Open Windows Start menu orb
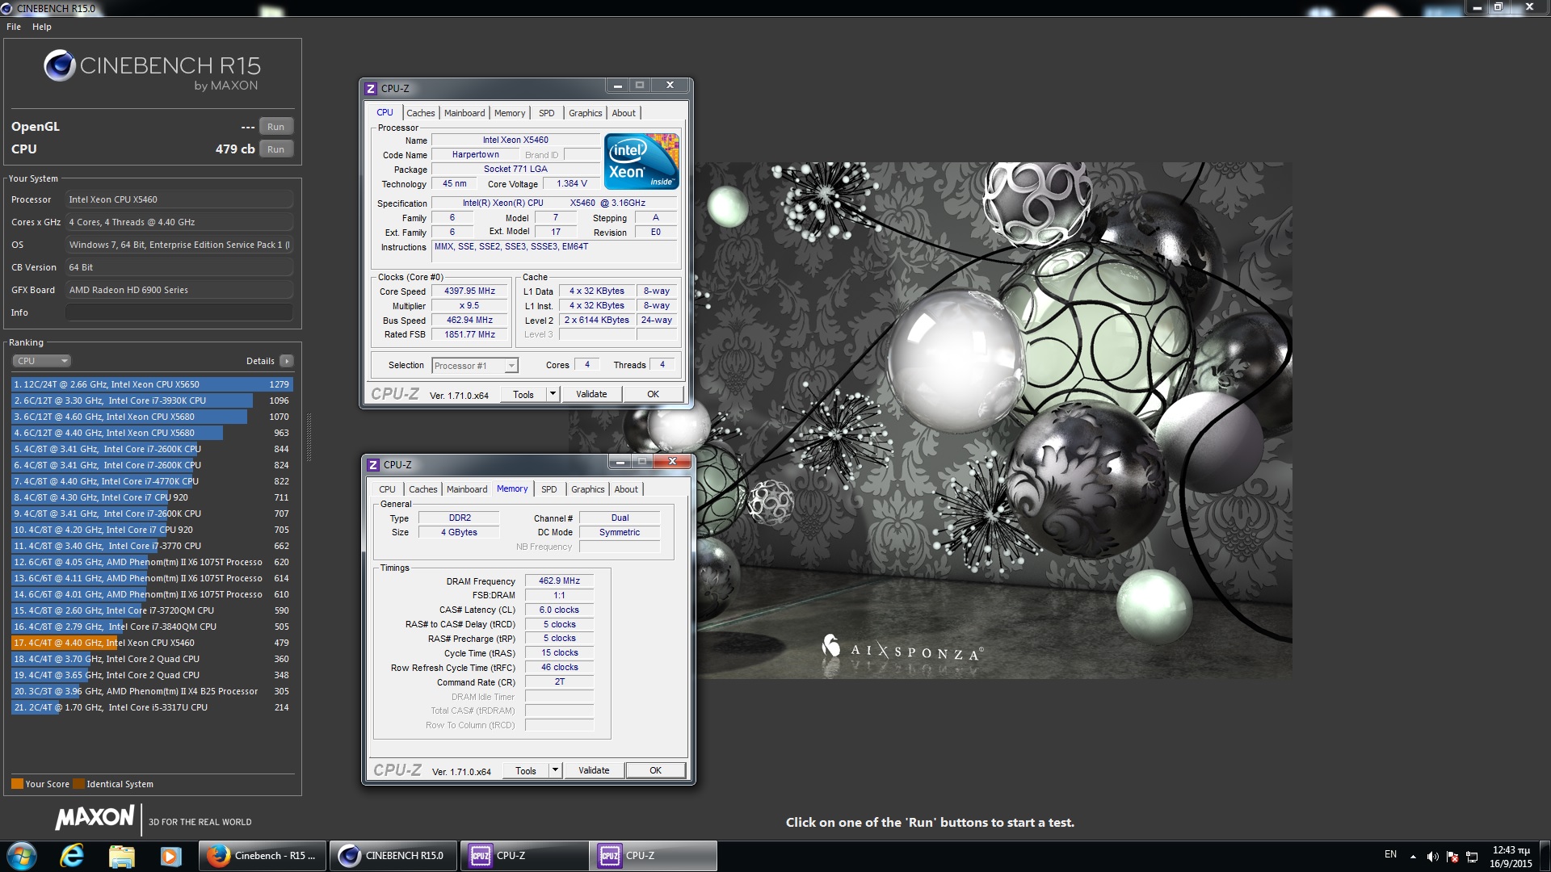 click(x=22, y=856)
